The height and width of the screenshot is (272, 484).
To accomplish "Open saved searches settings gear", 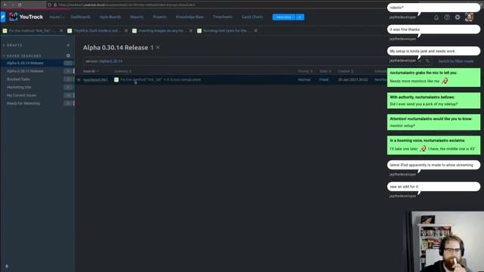I will click(x=68, y=56).
